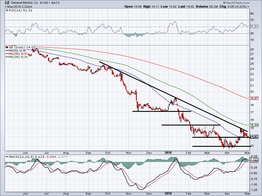Click the 18.97 price tag on right axis
The height and width of the screenshot is (196, 262).
[x=254, y=98]
